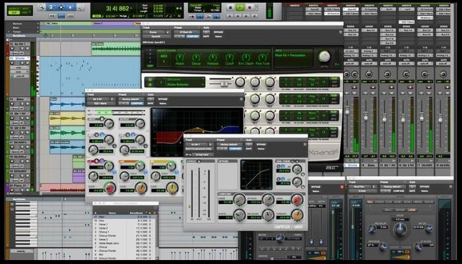Click COMPARE in the Xpand!2 plugin header

coord(193,36)
